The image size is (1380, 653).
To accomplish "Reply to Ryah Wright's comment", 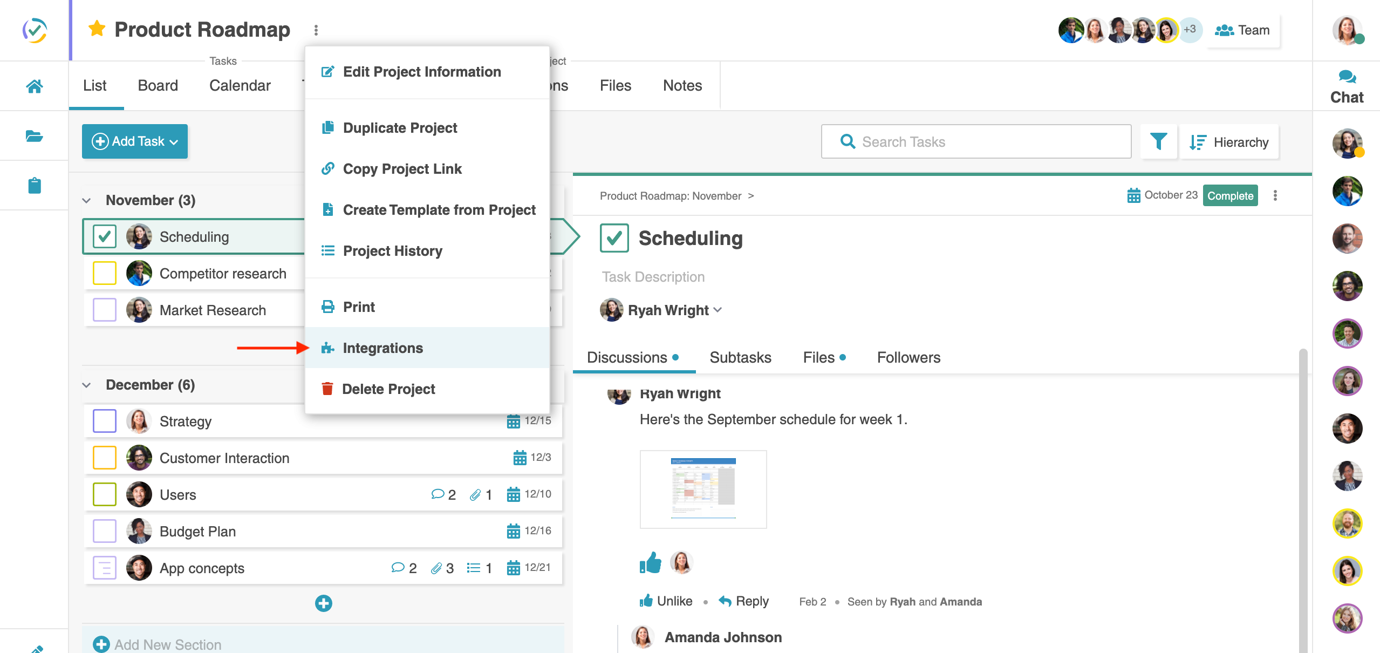I will click(752, 601).
